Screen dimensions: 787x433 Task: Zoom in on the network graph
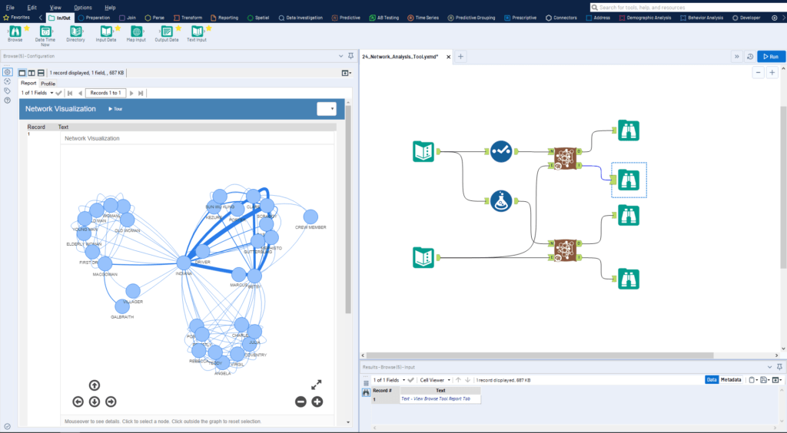(x=317, y=402)
